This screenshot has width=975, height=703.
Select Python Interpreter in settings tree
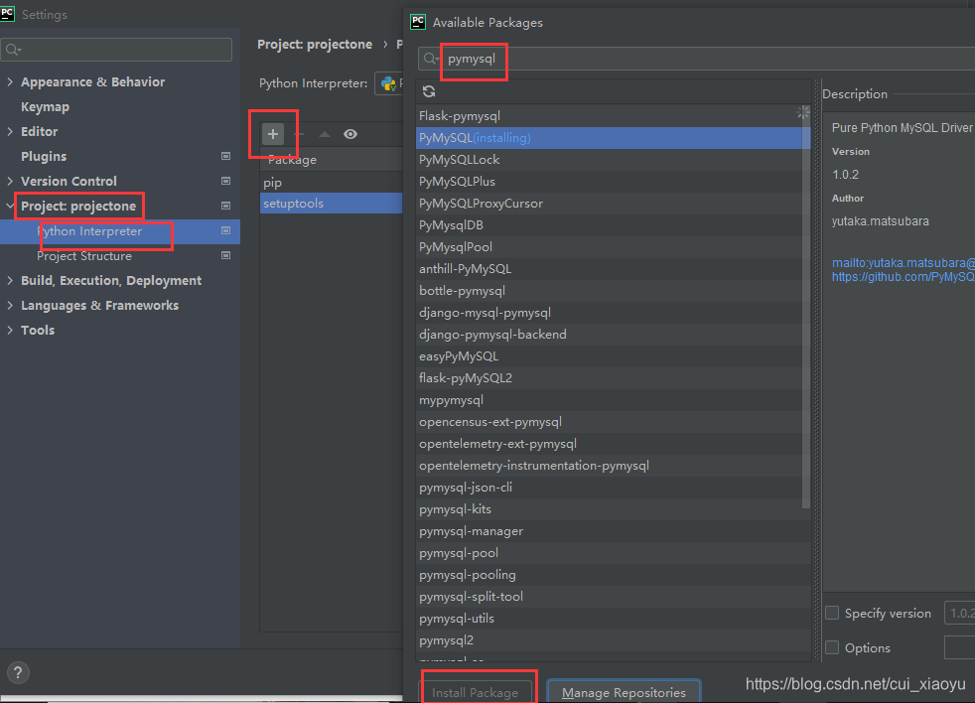click(120, 231)
